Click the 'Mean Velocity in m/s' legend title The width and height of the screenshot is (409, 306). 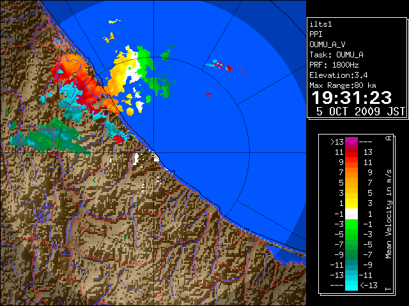[x=389, y=214]
